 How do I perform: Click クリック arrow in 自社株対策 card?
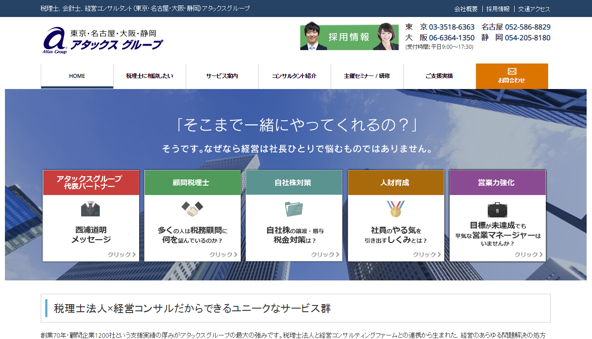pos(325,254)
